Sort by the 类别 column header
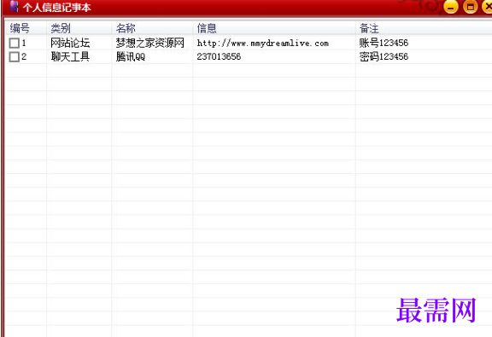This screenshot has width=492, height=337. [x=79, y=28]
